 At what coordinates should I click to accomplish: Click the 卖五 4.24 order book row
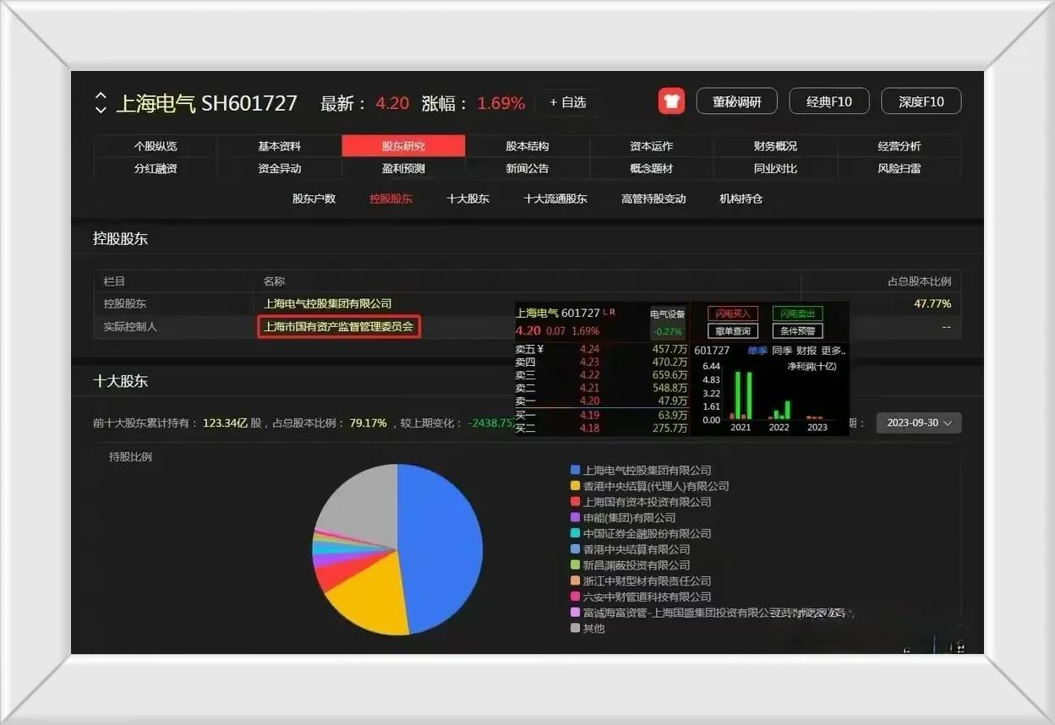[601, 349]
